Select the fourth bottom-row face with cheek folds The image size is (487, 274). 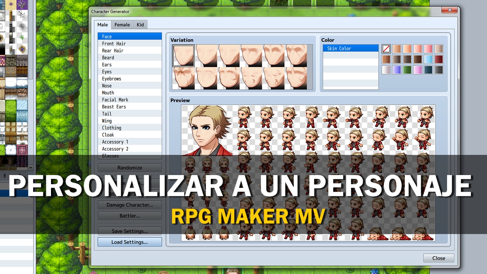click(251, 78)
